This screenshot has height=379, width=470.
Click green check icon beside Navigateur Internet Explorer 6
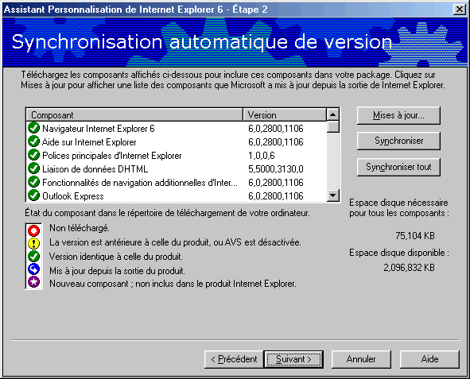tap(33, 128)
